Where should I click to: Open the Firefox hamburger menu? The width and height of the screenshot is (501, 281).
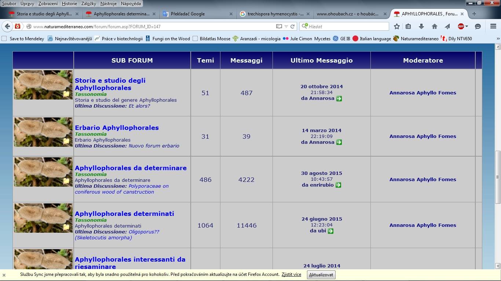[x=493, y=26]
